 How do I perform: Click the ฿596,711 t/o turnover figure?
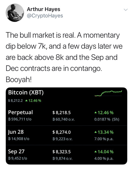point(20,119)
